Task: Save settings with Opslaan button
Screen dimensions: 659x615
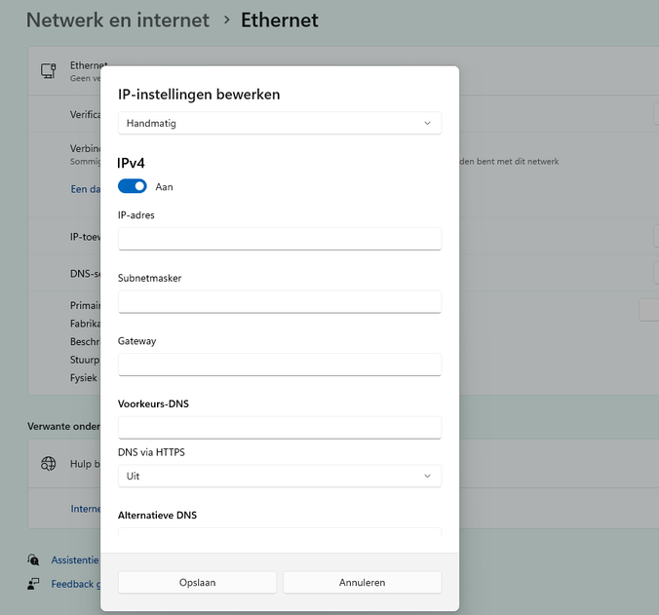Action: coord(197,582)
